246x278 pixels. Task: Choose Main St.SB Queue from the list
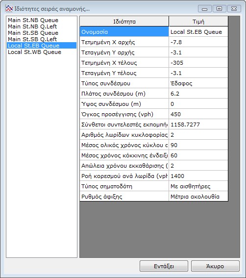[x=33, y=33]
